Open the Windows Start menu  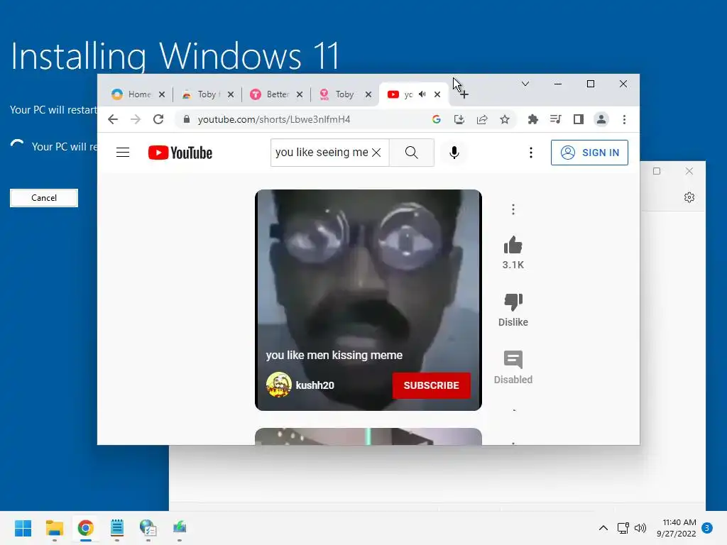click(23, 528)
